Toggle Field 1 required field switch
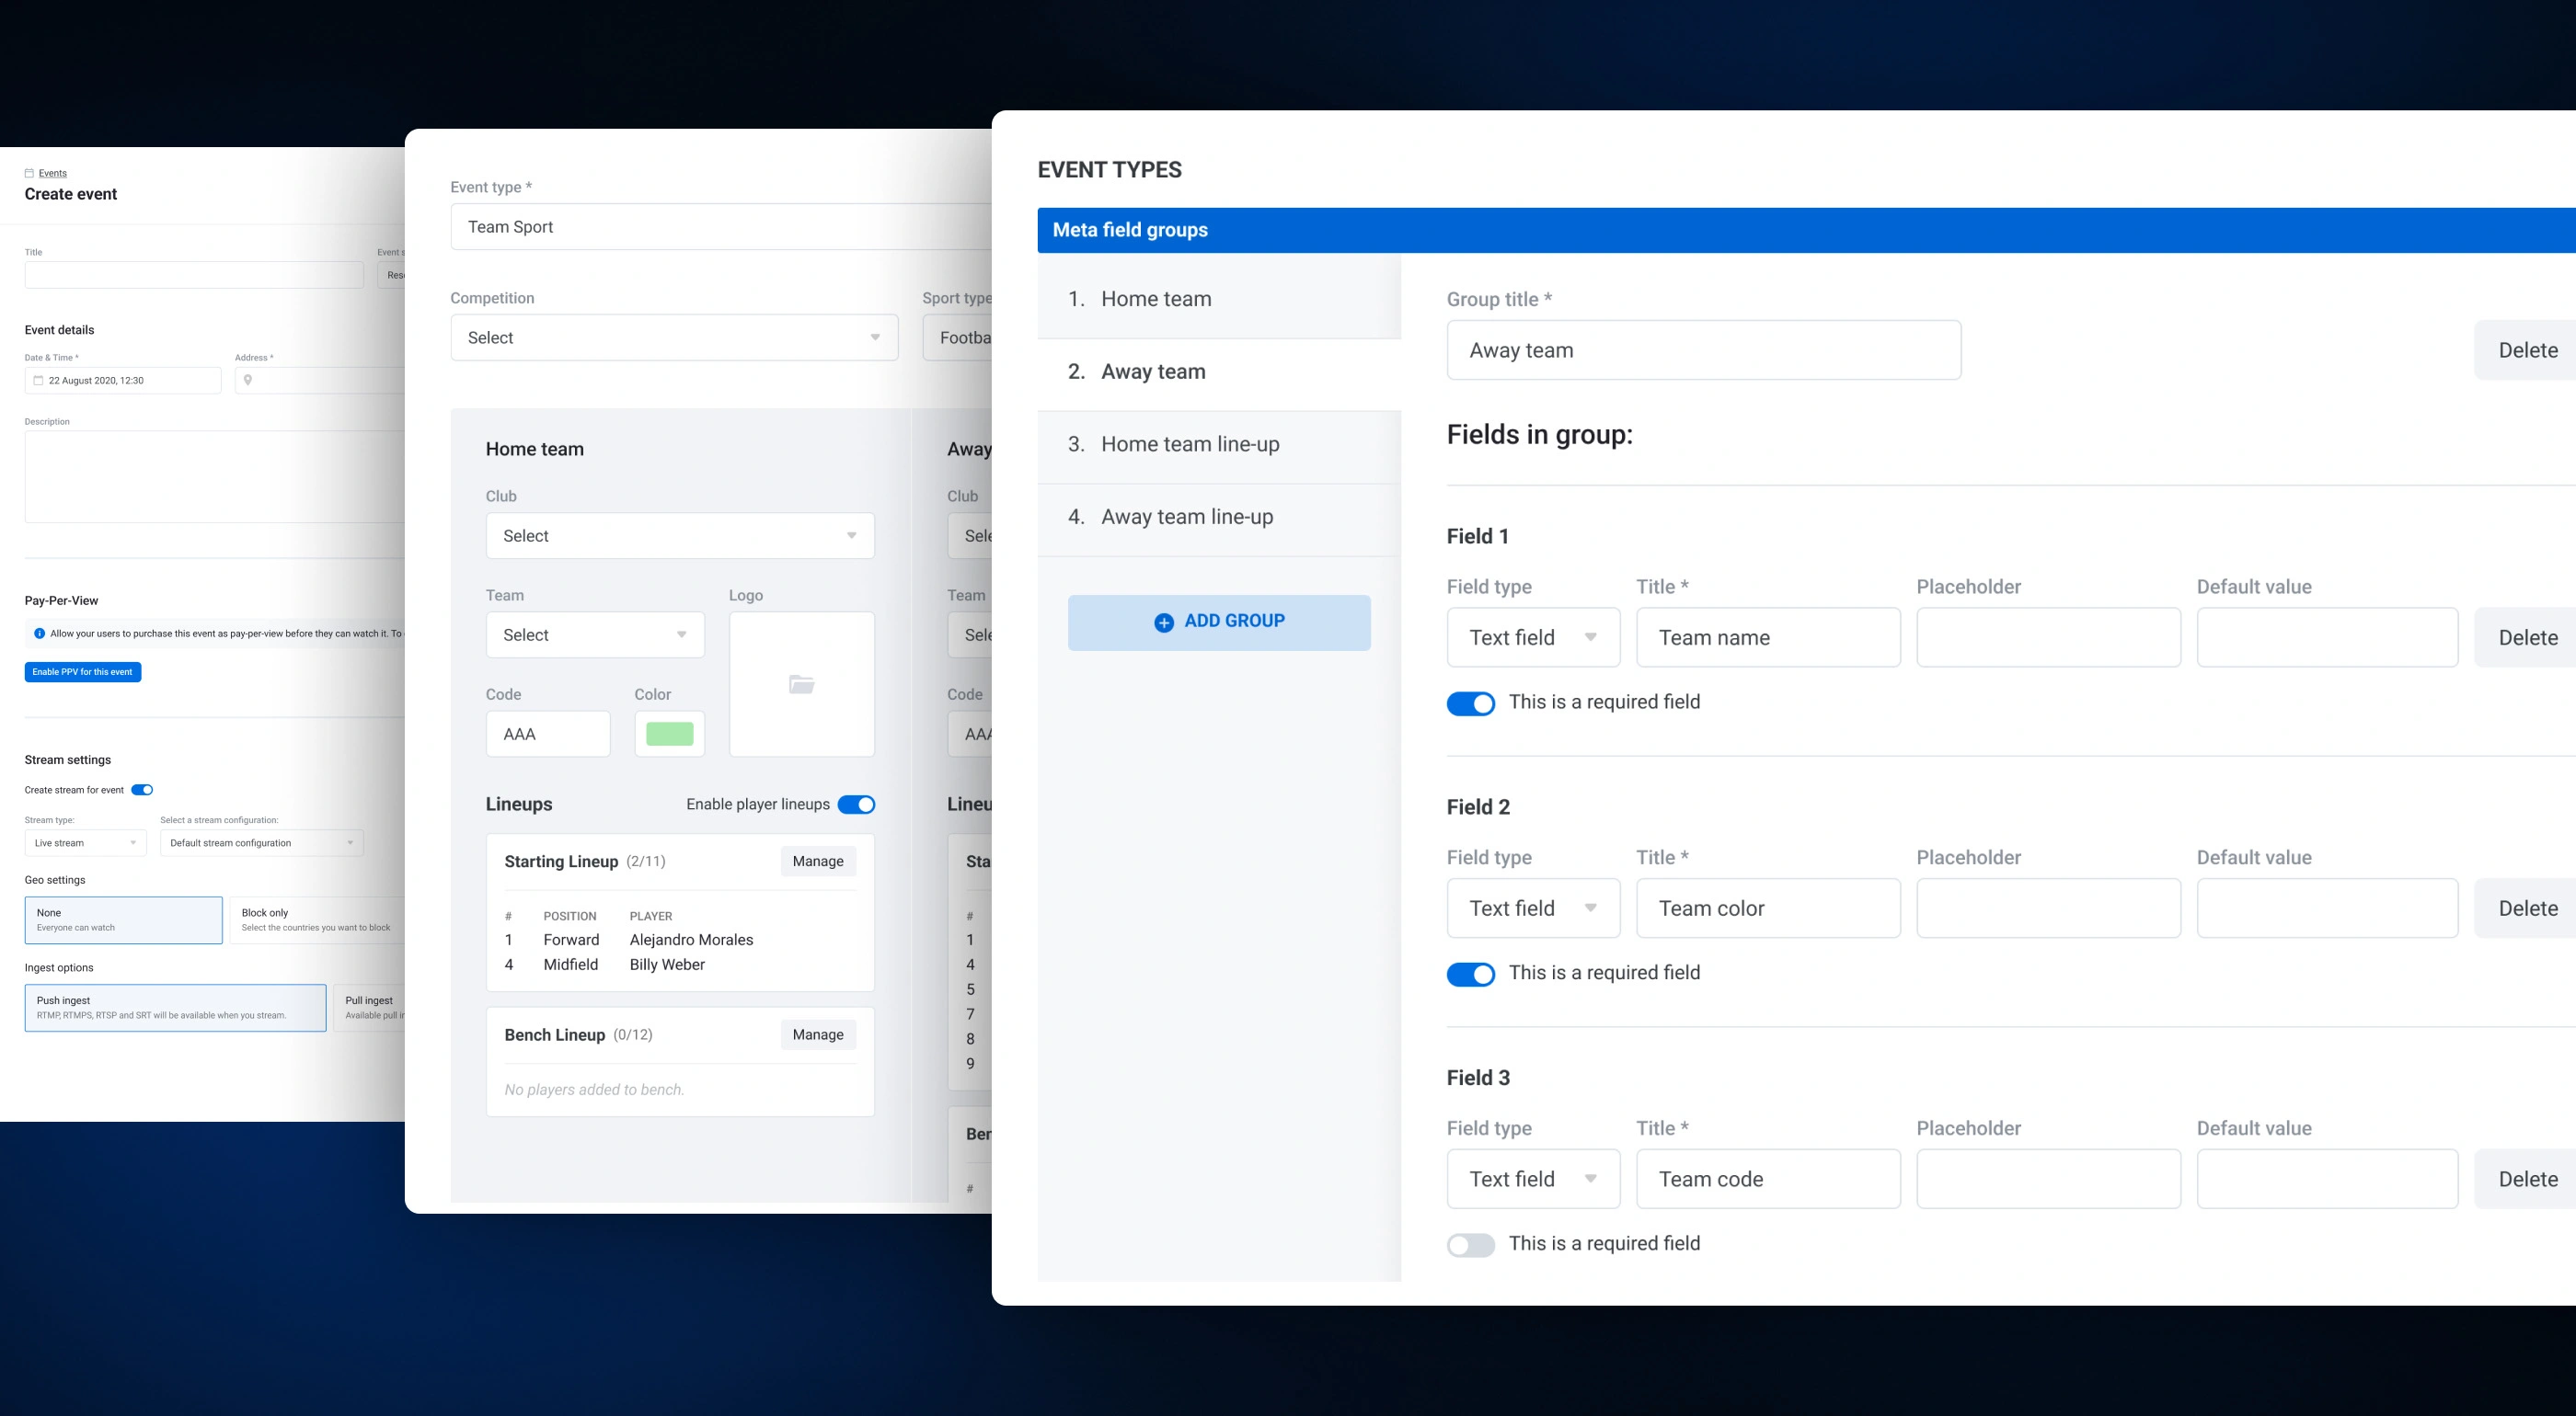 1470,703
